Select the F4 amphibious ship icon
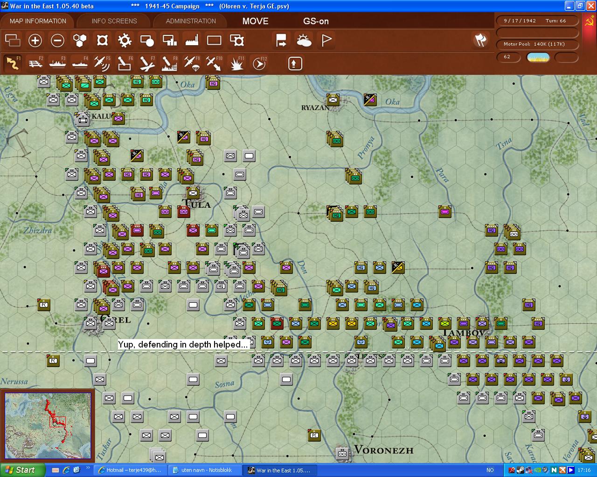The height and width of the screenshot is (477, 597). click(80, 63)
